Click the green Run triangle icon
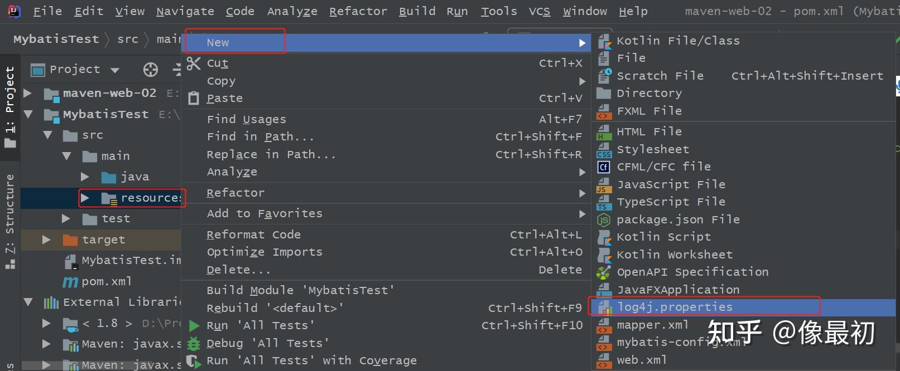The width and height of the screenshot is (900, 371). (x=194, y=326)
